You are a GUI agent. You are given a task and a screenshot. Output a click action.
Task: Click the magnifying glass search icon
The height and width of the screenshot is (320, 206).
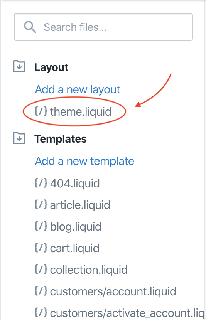[x=30, y=27]
